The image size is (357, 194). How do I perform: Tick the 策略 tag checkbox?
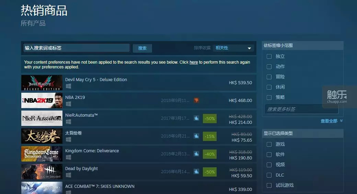click(x=269, y=97)
